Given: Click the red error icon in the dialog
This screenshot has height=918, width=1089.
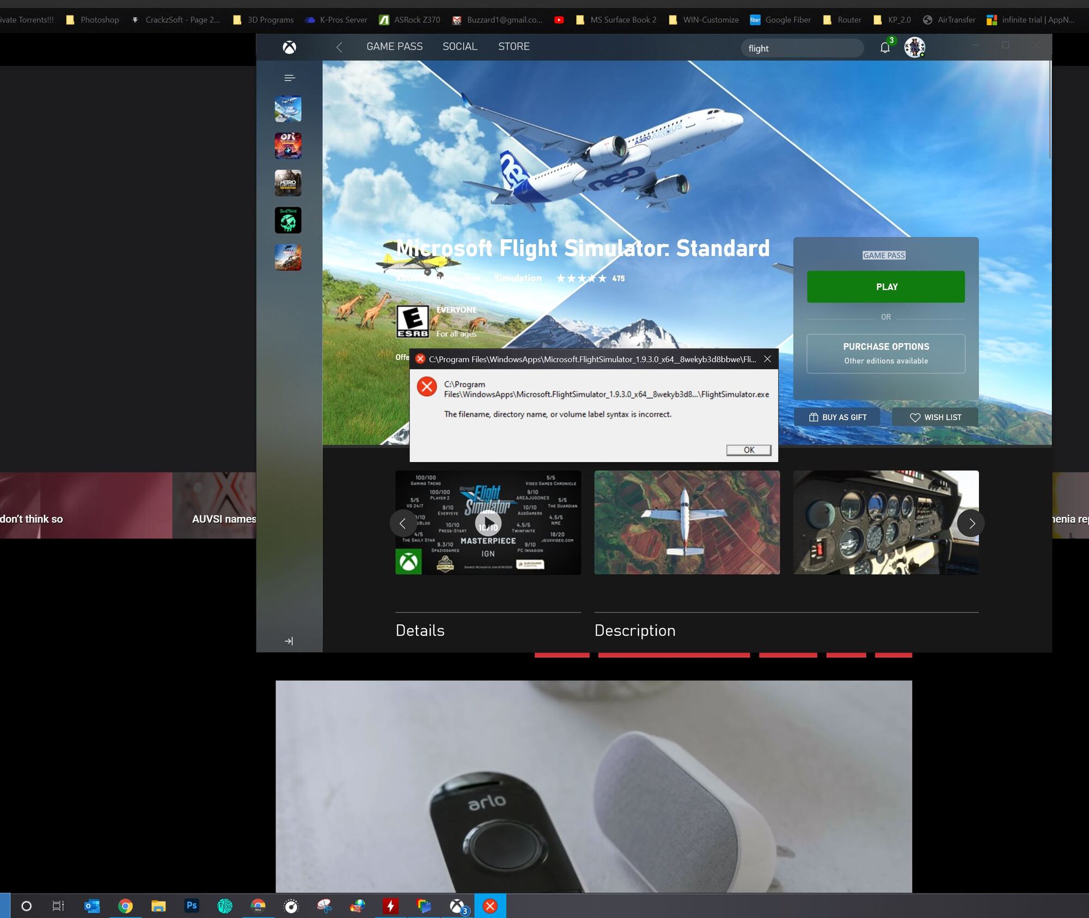Looking at the screenshot, I should 427,387.
